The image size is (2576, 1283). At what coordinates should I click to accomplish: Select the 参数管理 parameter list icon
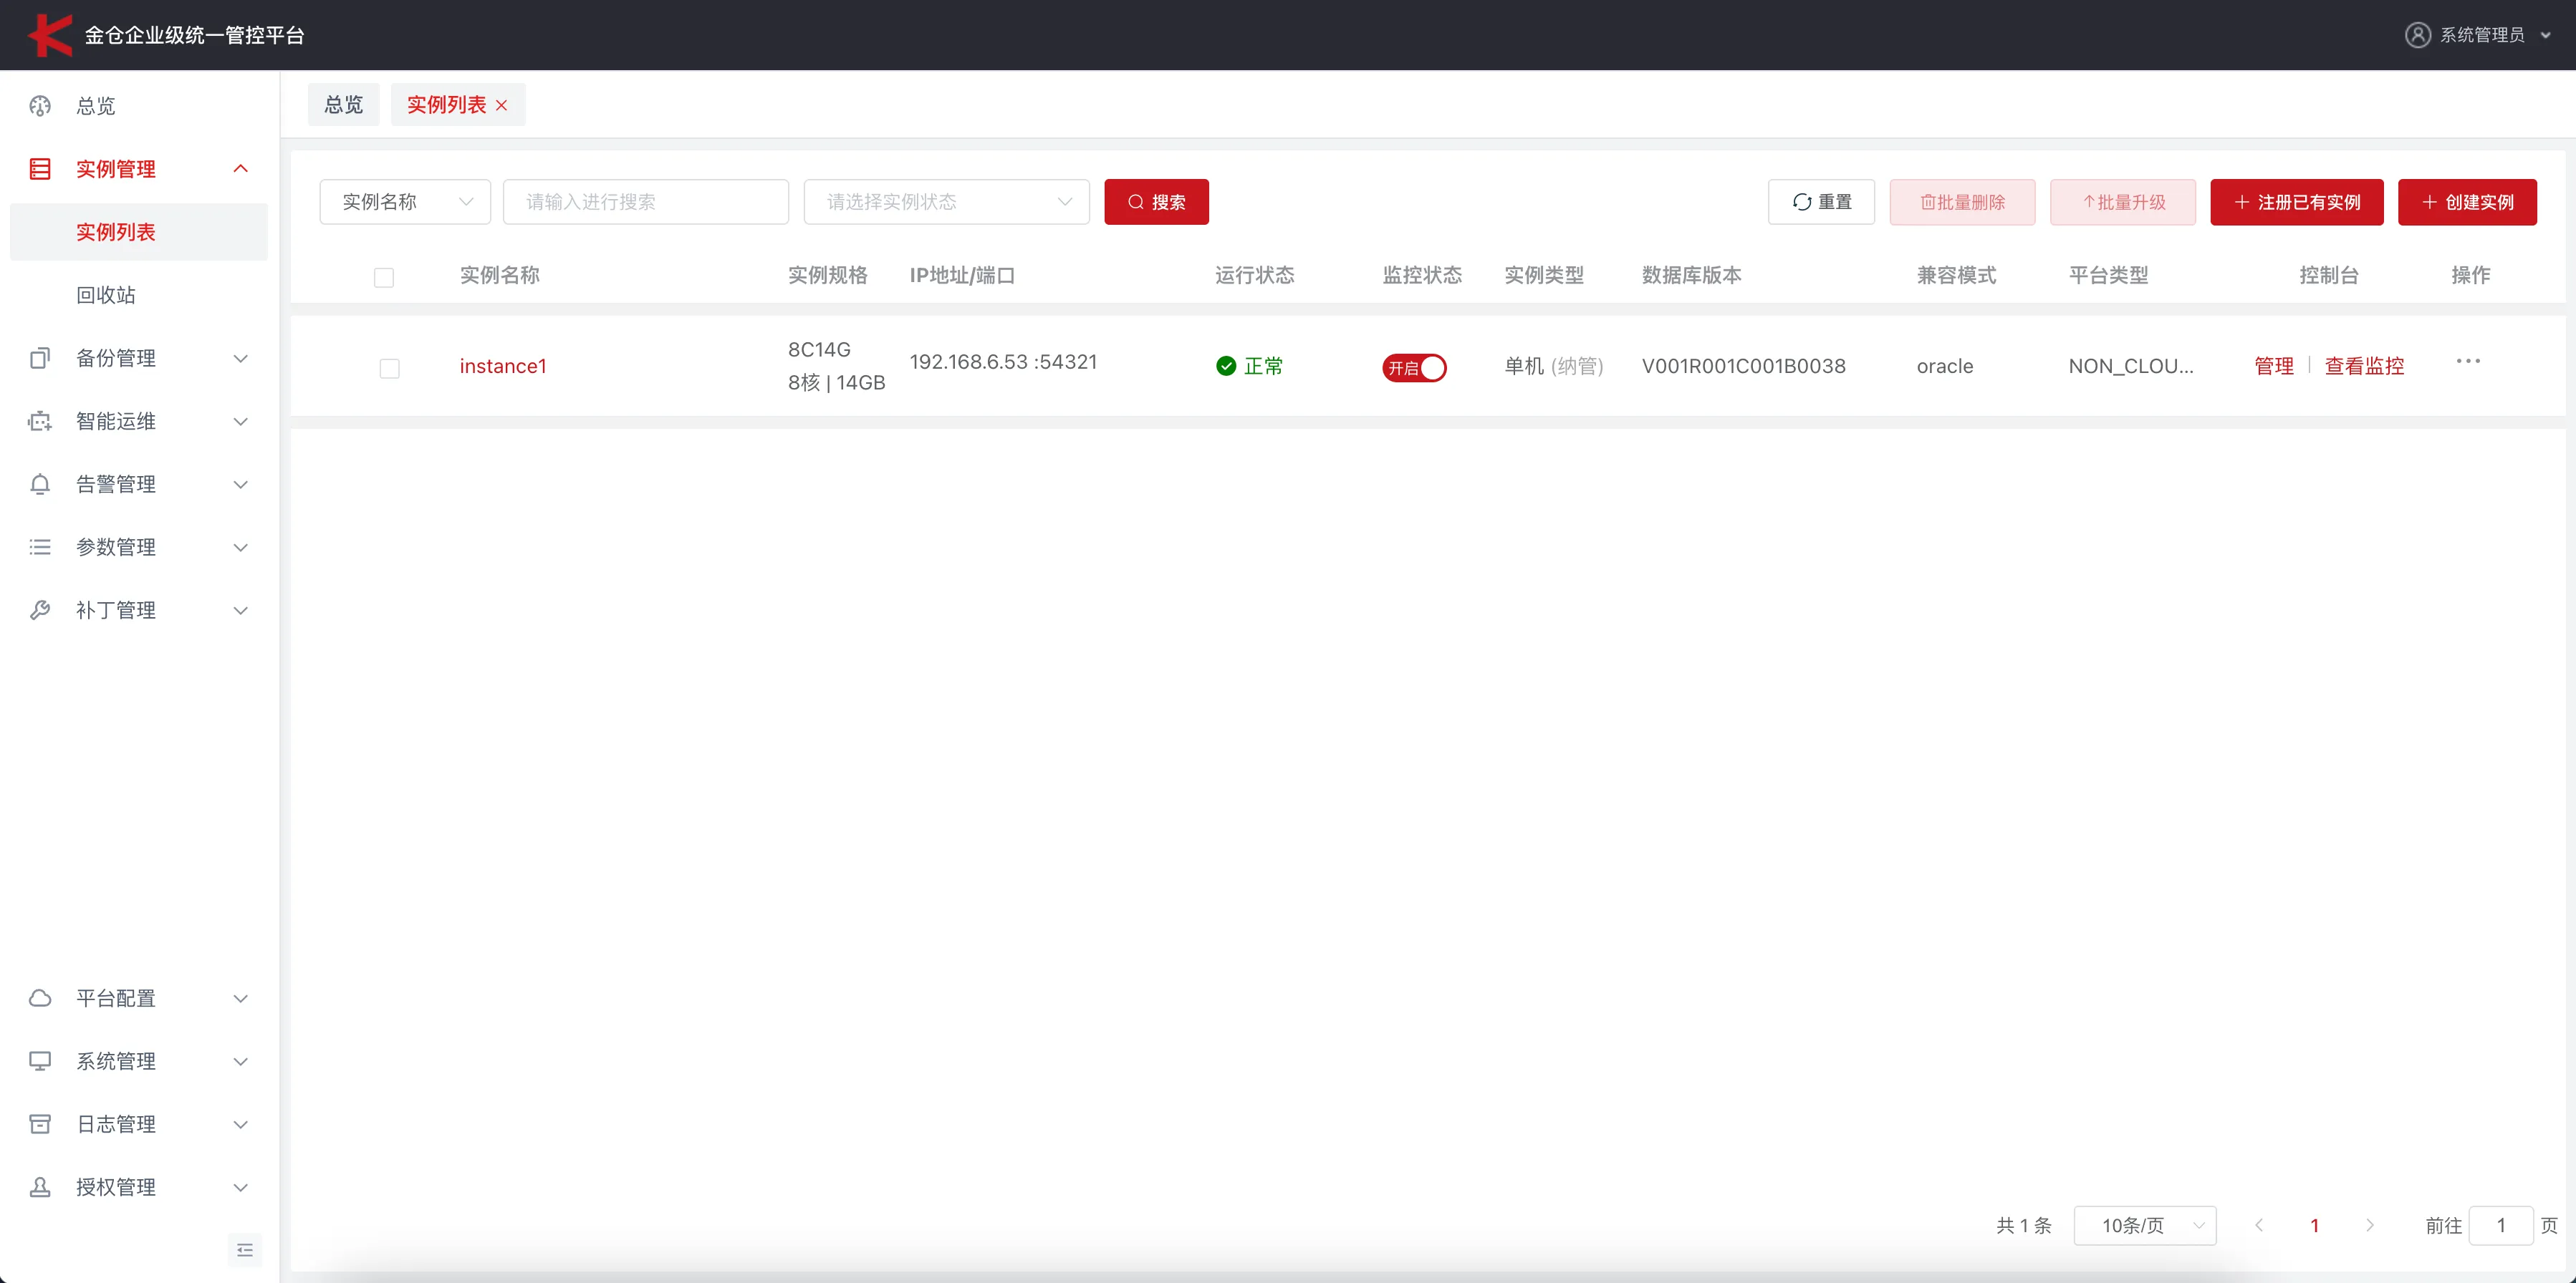point(39,546)
